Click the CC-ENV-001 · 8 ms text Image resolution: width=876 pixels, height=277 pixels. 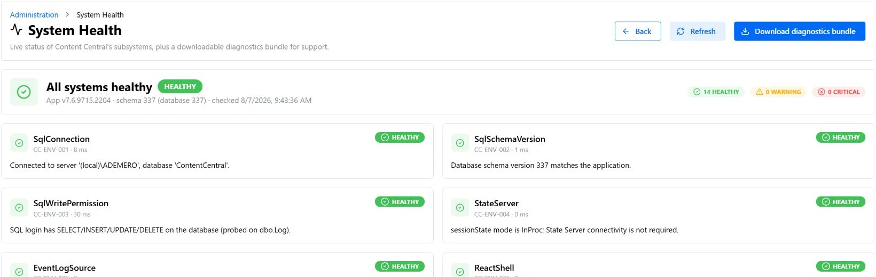tap(60, 150)
